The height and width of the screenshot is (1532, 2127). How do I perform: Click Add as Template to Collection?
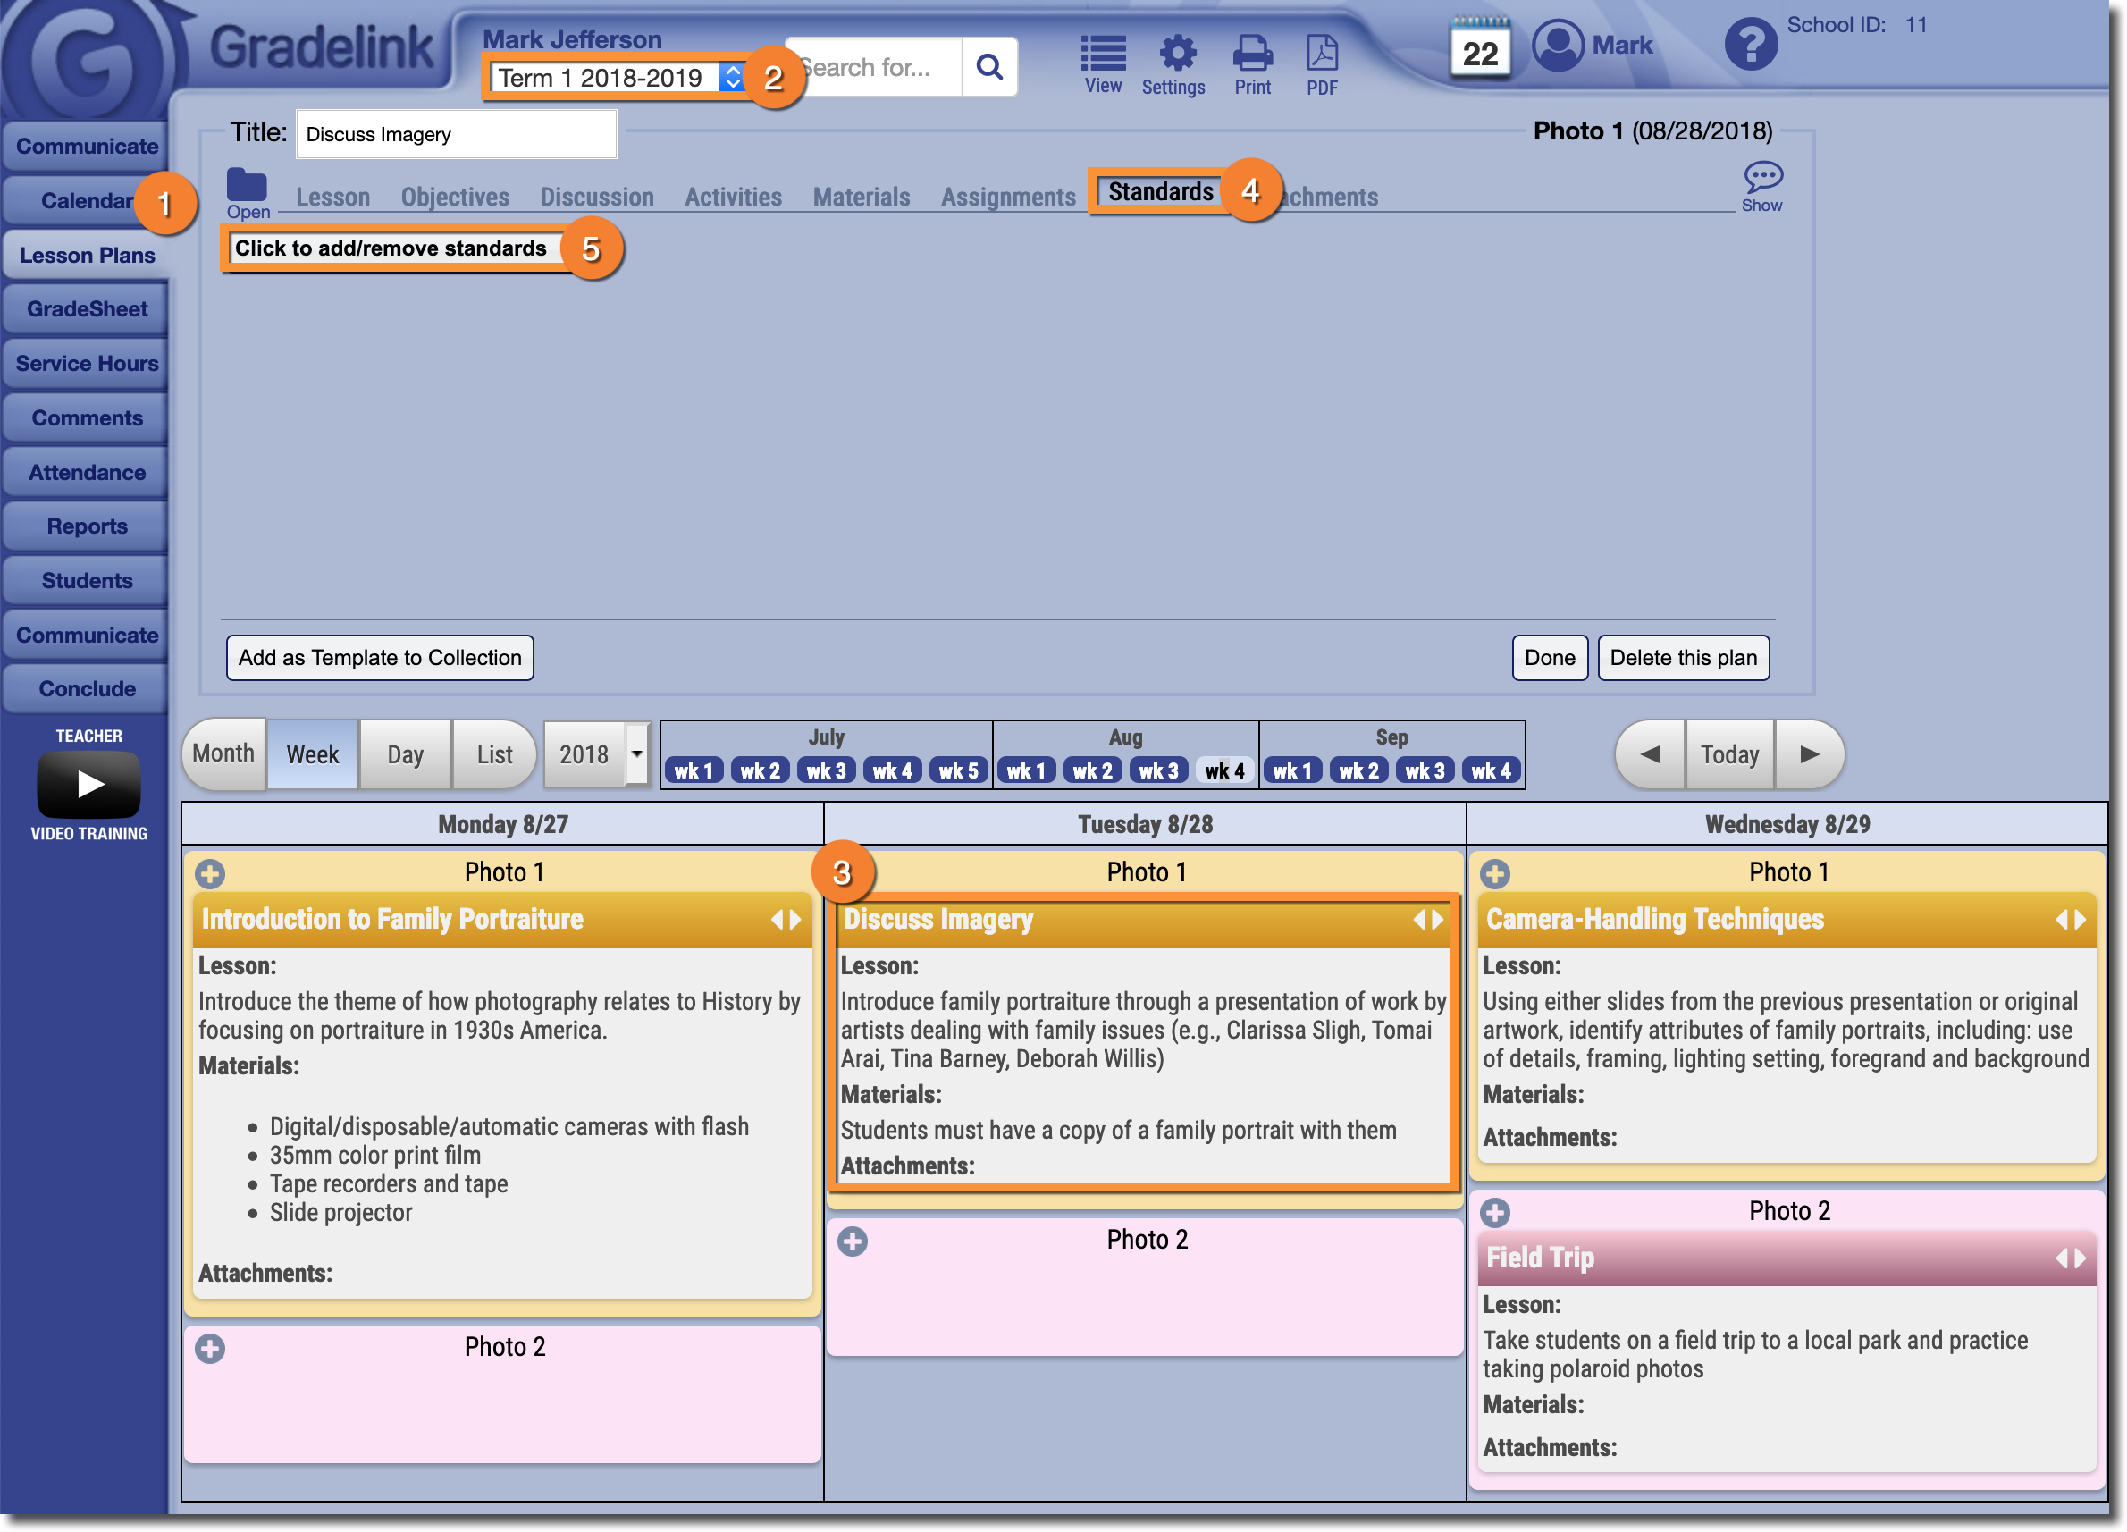(380, 658)
